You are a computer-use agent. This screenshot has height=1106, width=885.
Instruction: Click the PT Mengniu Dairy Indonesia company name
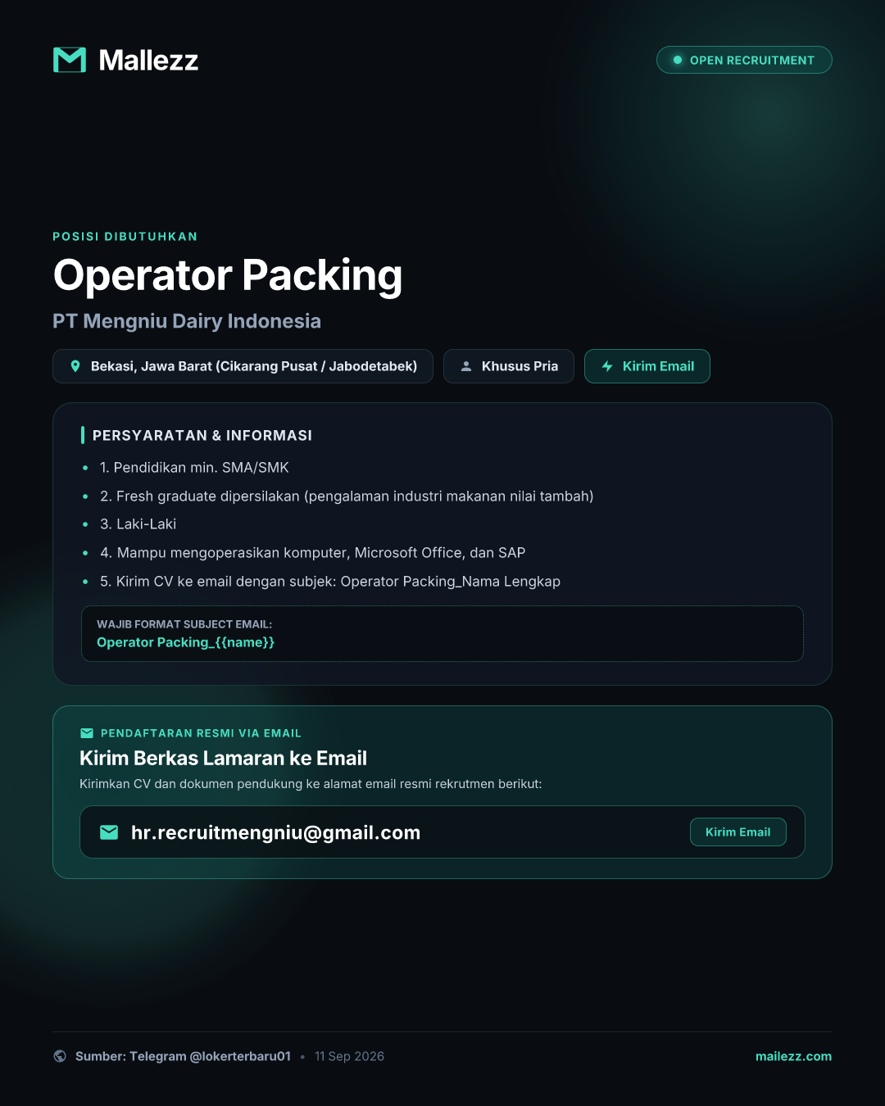tap(187, 321)
